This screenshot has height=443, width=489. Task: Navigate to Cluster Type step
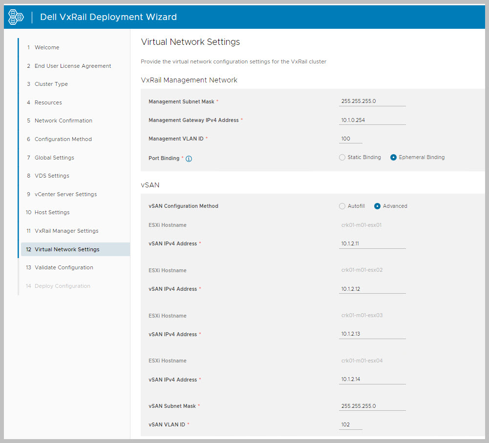click(51, 84)
